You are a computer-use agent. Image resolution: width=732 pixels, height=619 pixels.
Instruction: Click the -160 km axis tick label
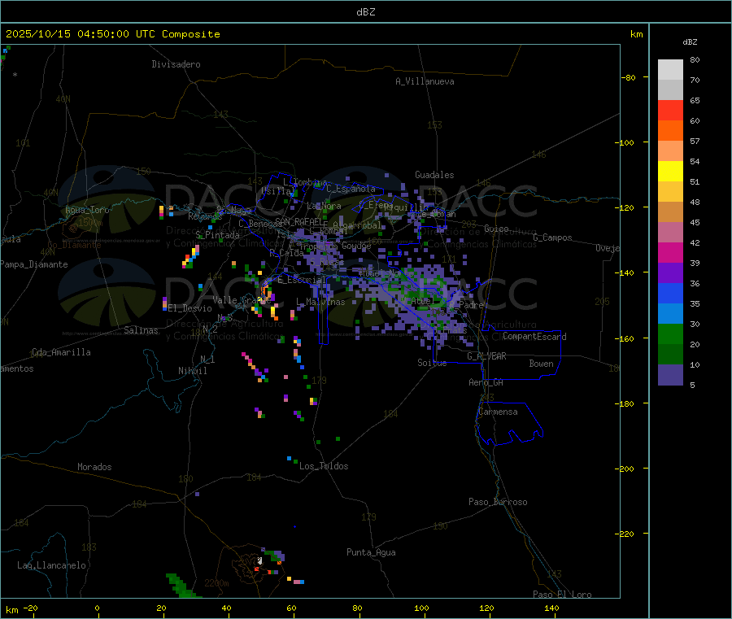[x=626, y=338]
